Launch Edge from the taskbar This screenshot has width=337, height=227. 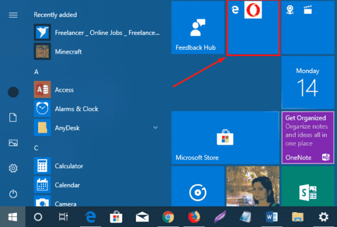tap(90, 217)
